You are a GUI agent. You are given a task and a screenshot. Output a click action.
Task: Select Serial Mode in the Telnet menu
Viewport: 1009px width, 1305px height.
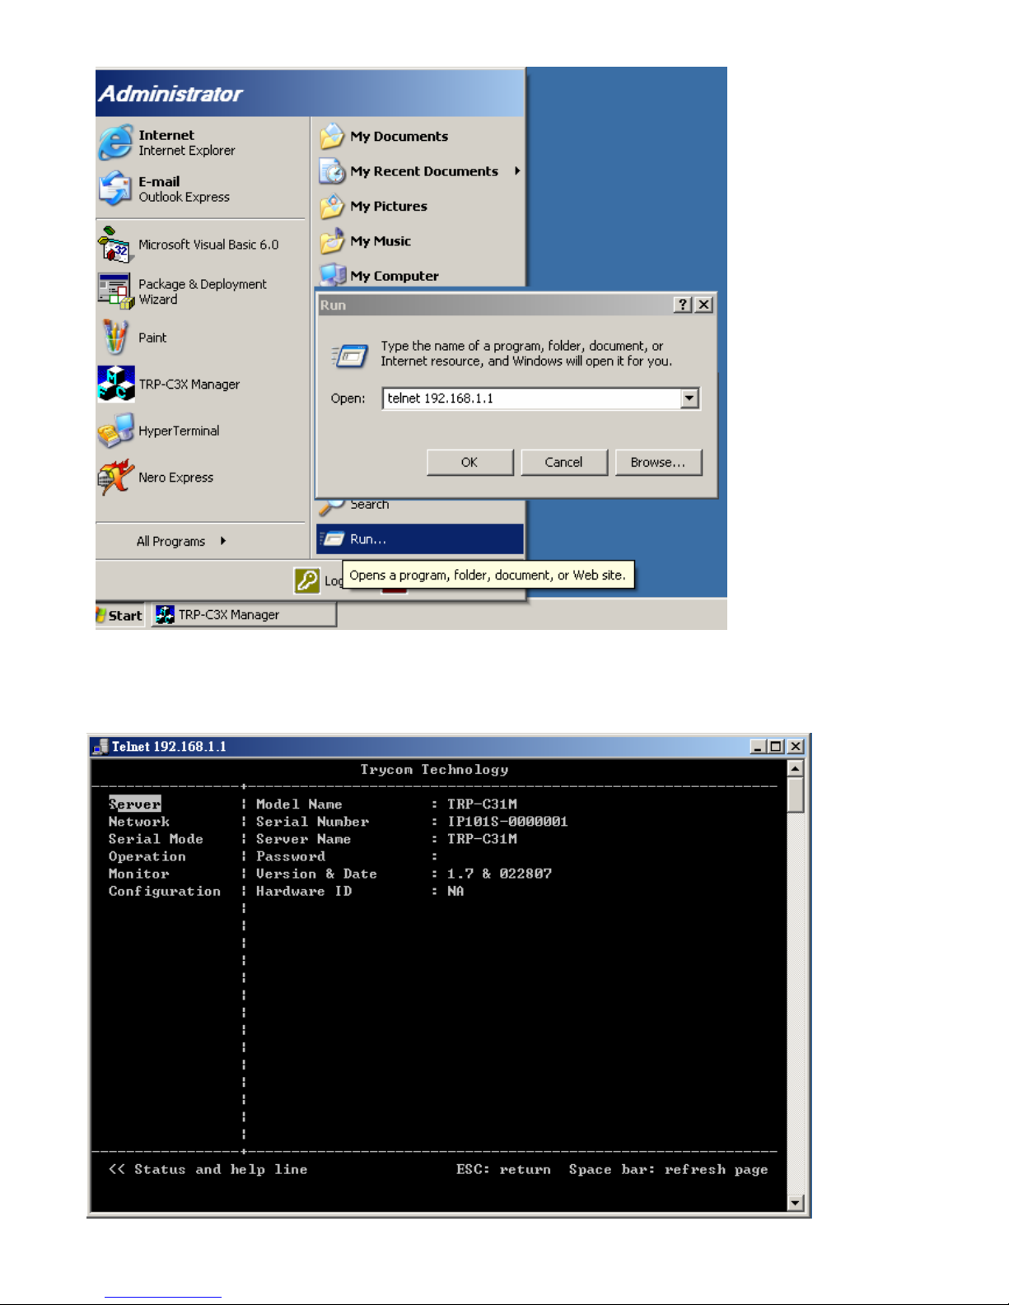[156, 839]
